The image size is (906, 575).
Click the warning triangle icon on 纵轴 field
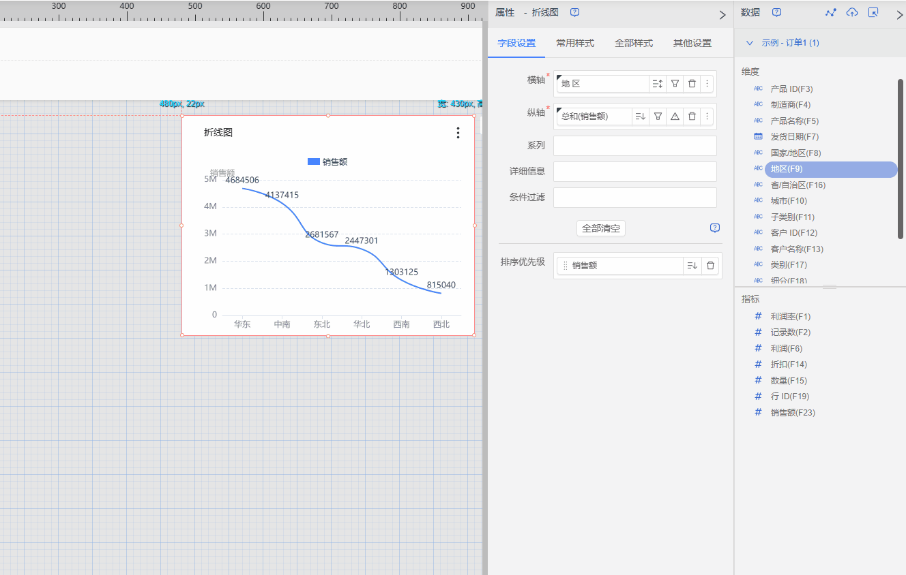click(675, 116)
